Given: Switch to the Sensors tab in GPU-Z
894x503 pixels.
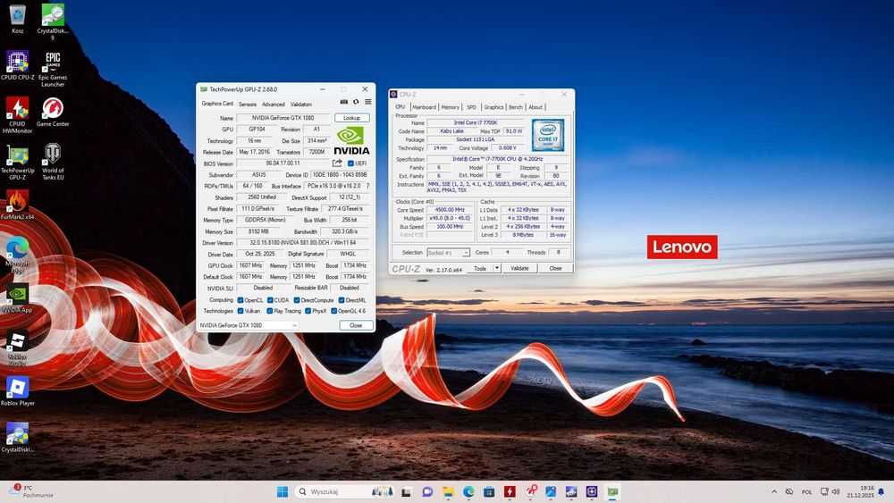Looking at the screenshot, I should (x=248, y=105).
